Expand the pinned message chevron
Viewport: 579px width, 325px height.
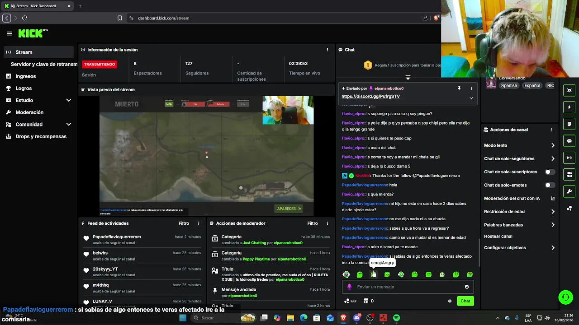471,98
